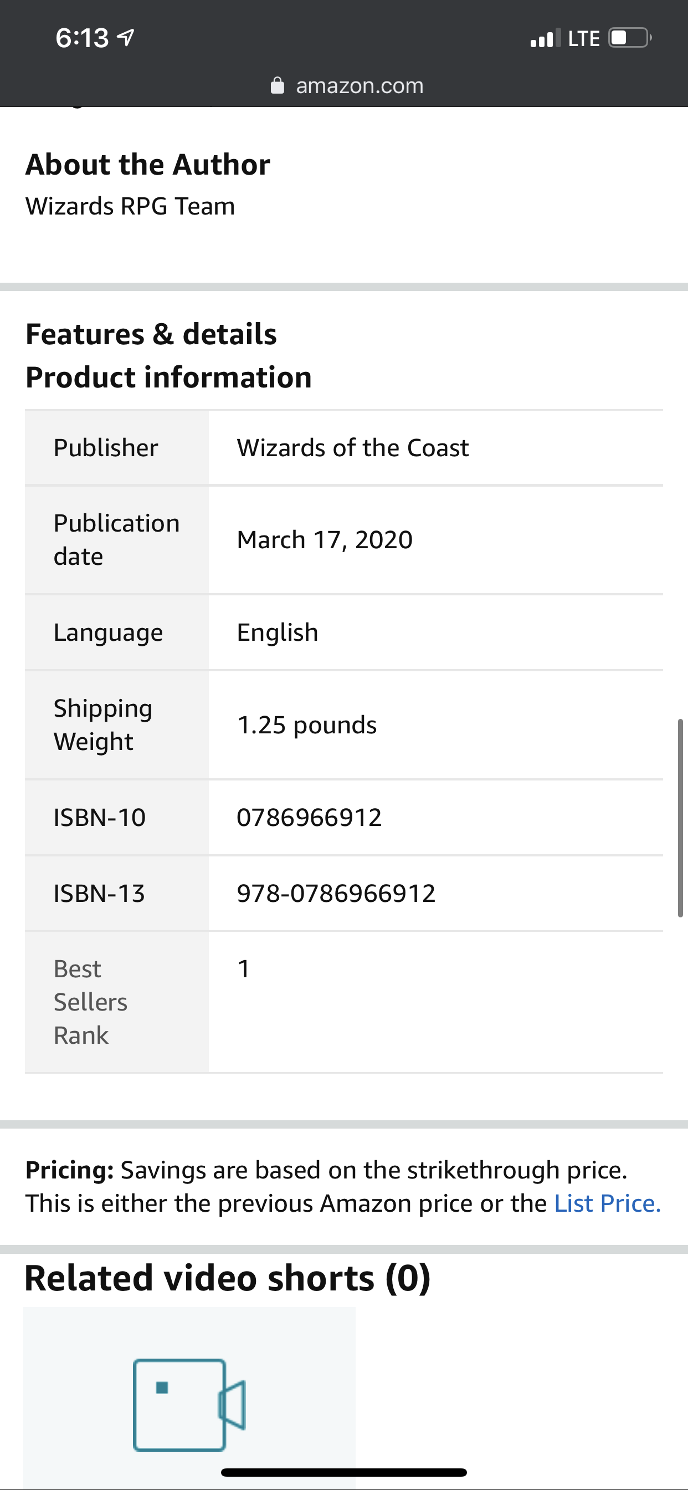Tap the LTE network indicator
Viewport: 688px width, 1490px height.
583,39
